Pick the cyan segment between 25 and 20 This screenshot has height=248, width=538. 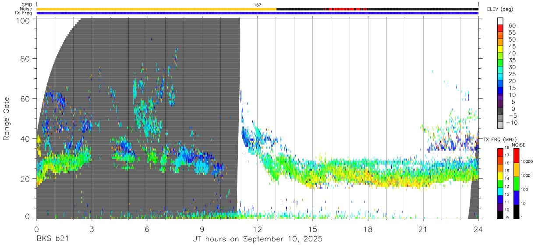500,77
